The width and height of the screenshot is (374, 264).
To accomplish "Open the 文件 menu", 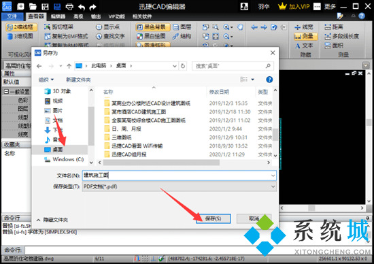I will pyautogui.click(x=12, y=16).
